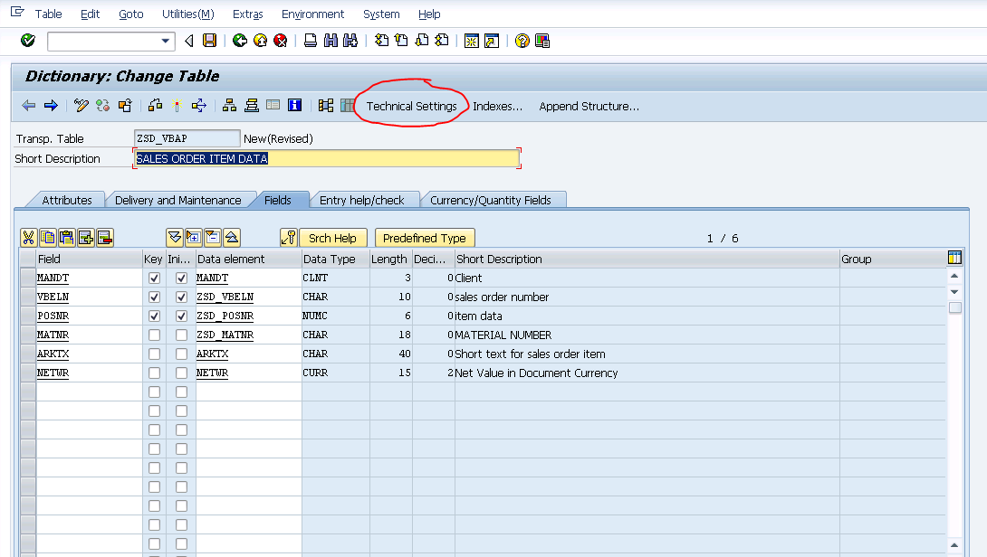Toggle the Key checkbox for MATNR field
This screenshot has height=557, width=987.
click(154, 335)
